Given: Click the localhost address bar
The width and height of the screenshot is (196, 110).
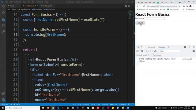Looking at the screenshot, I should point(163,6).
